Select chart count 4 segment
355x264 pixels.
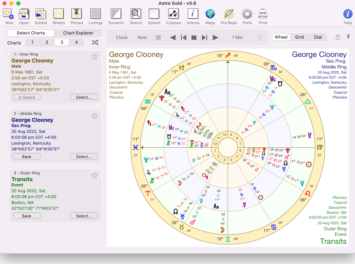click(76, 42)
